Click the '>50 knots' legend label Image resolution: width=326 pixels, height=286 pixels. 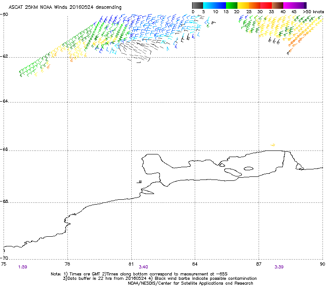(313, 12)
